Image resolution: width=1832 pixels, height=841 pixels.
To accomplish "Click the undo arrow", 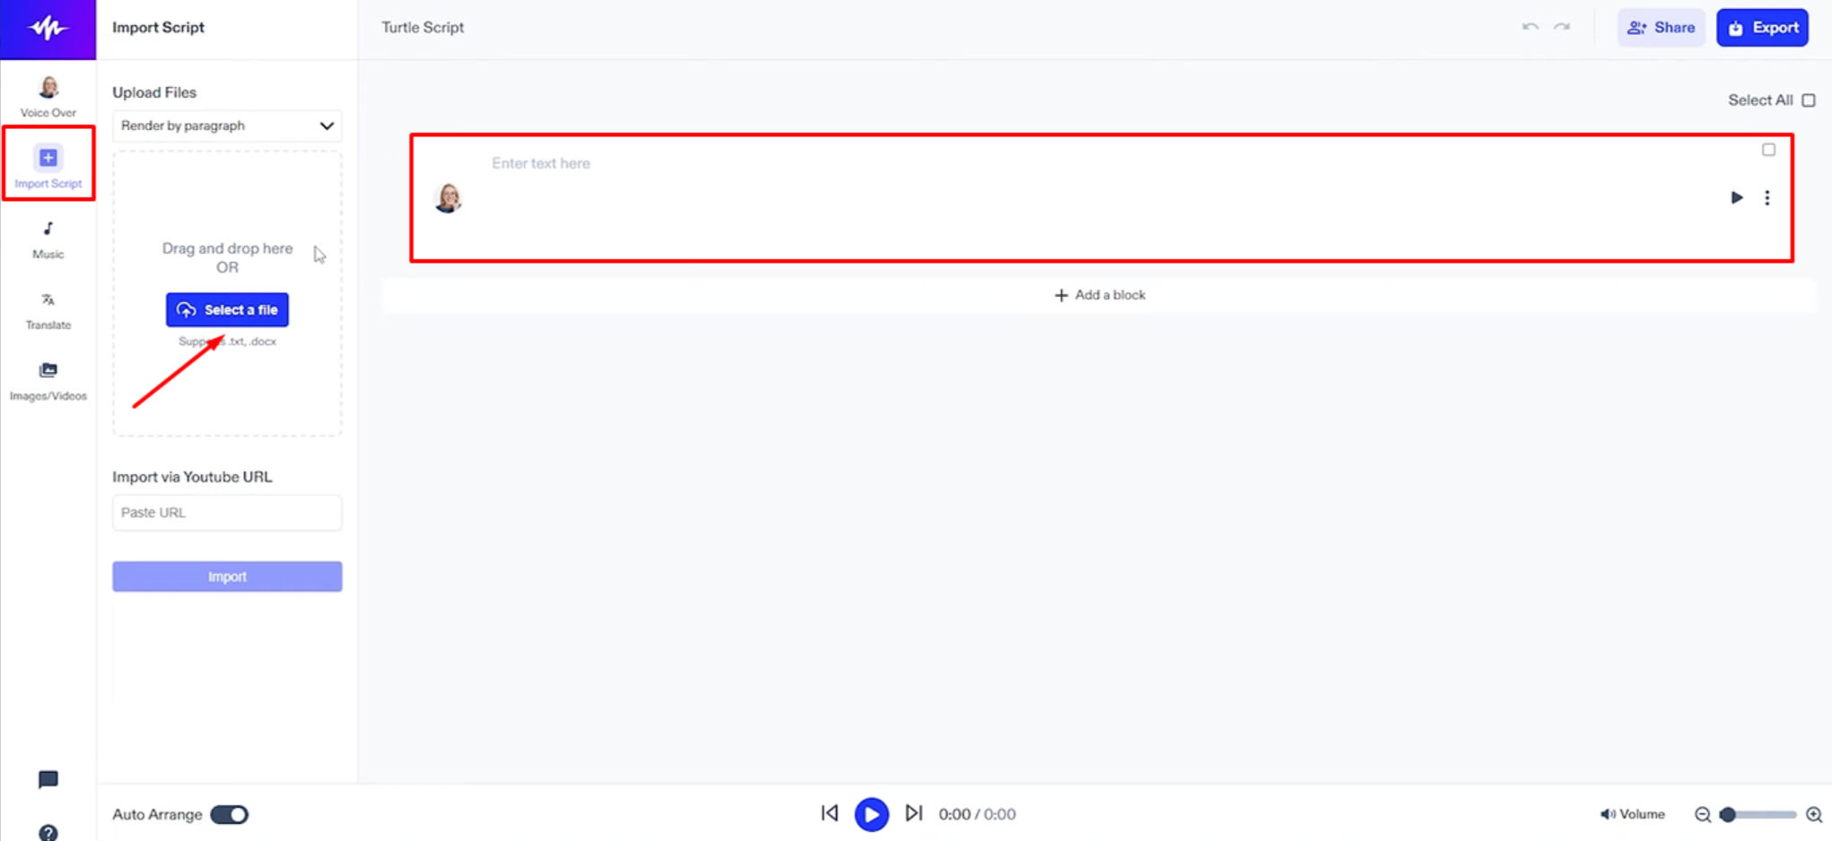I will tap(1530, 27).
